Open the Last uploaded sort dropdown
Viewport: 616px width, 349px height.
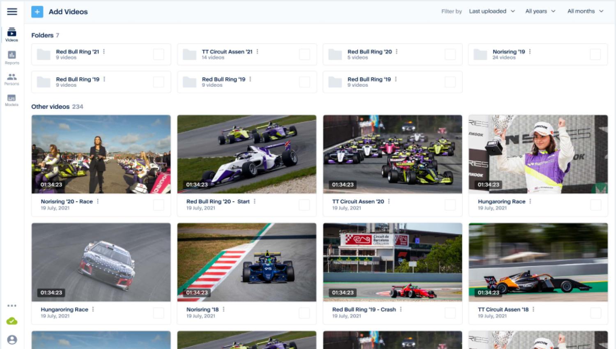492,11
